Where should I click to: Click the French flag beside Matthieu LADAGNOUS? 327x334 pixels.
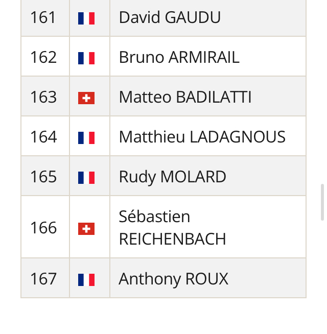point(86,137)
